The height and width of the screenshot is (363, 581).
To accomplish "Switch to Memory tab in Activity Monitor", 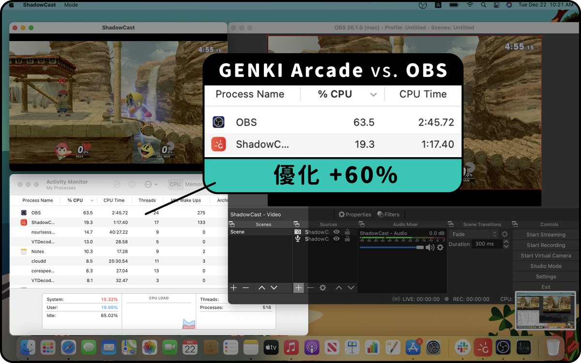I will [x=194, y=184].
